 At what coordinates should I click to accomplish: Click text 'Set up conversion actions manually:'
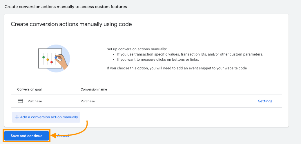tap(137, 49)
